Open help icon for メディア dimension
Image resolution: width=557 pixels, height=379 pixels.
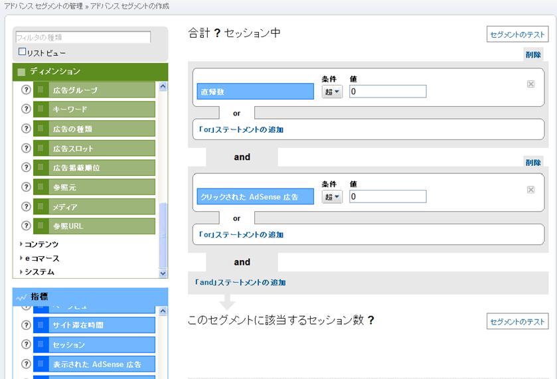(x=26, y=206)
